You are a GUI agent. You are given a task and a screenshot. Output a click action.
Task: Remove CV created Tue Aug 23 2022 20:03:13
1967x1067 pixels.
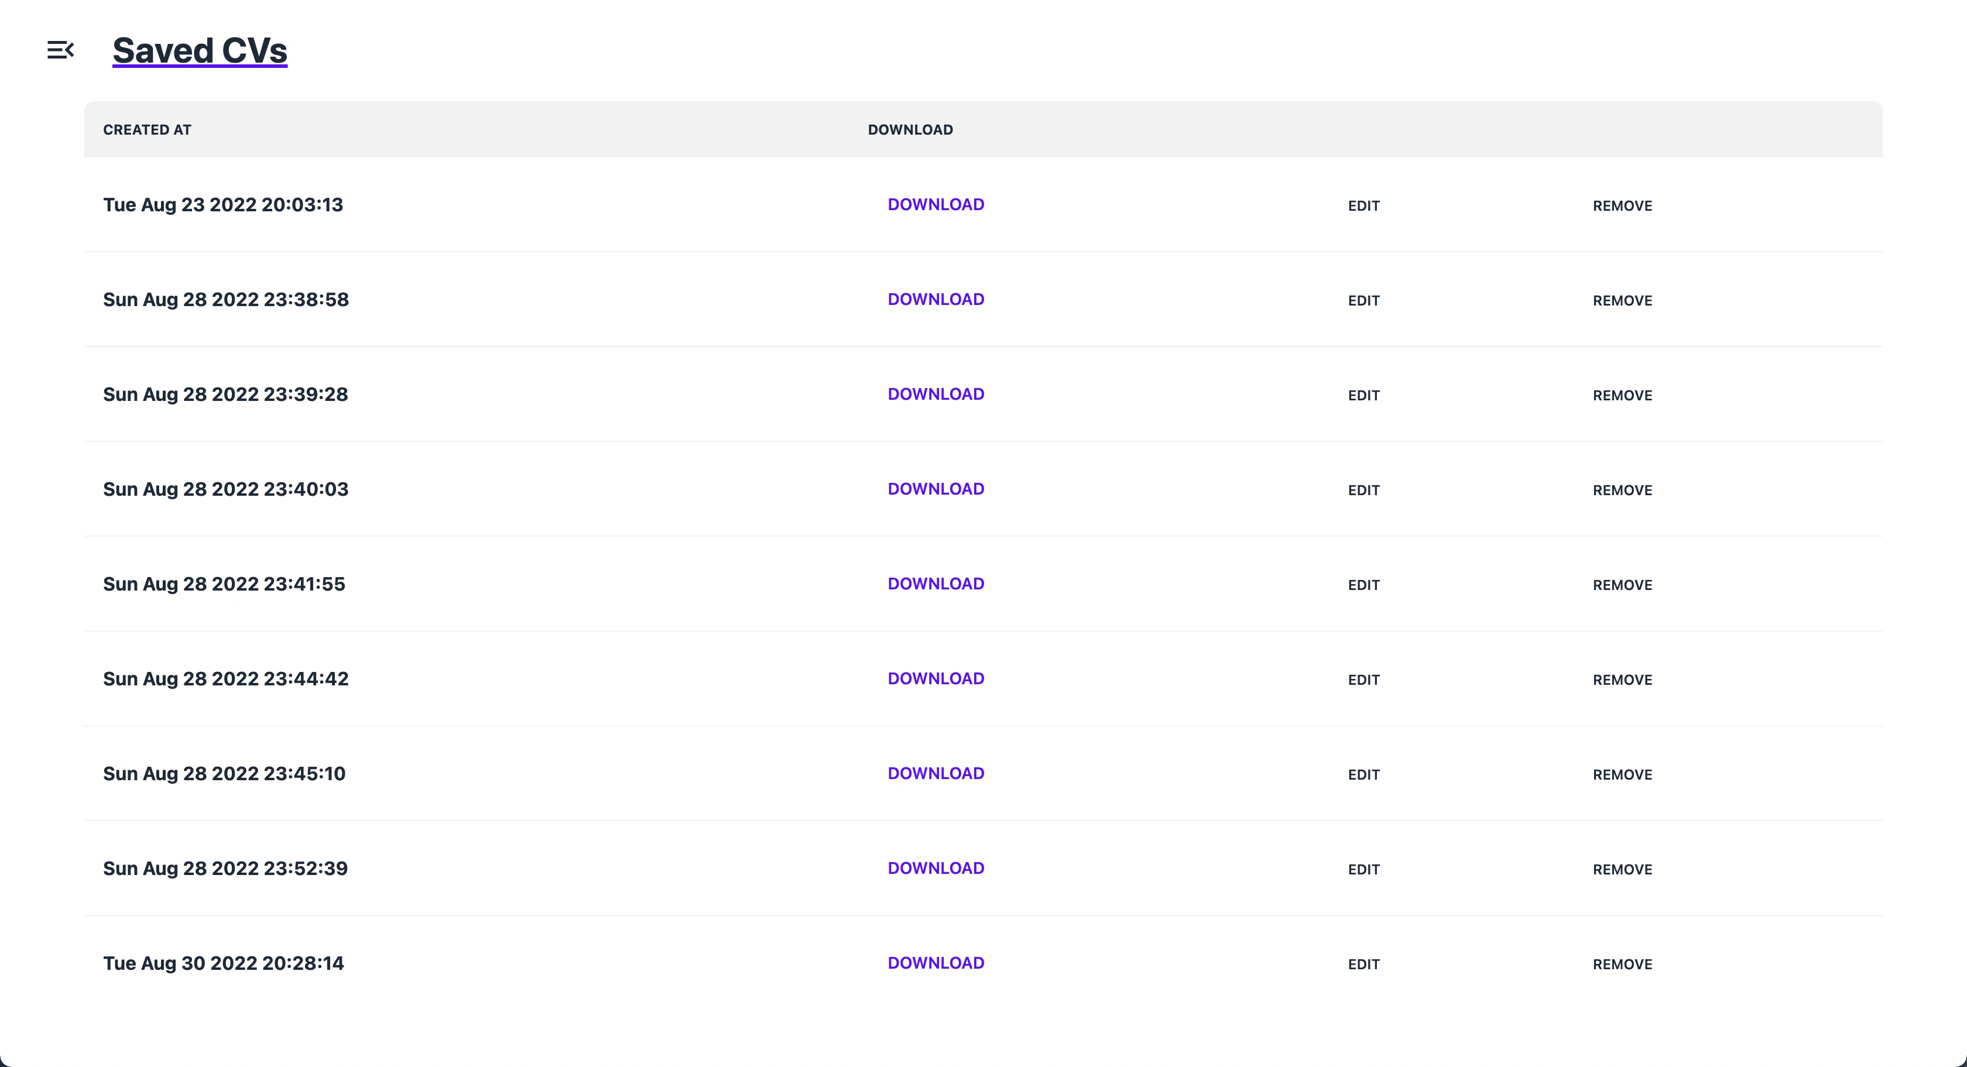[x=1622, y=205]
